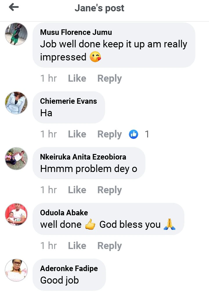The height and width of the screenshot is (292, 209).
Task: Click the blue thumbs-up reaction icon
Action: [134, 134]
